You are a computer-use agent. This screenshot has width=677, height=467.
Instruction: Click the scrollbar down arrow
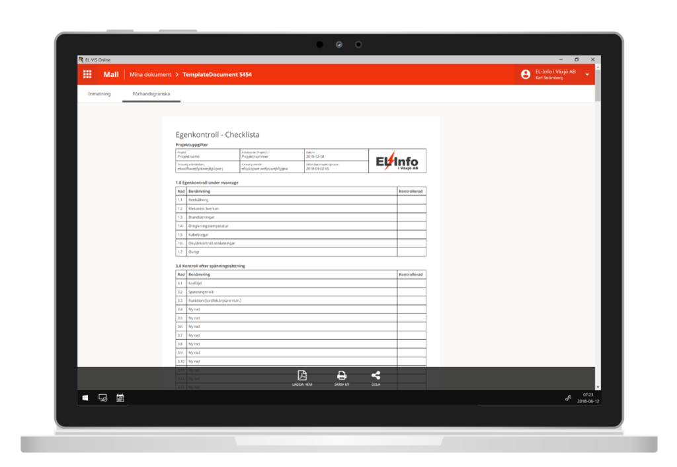pyautogui.click(x=598, y=387)
